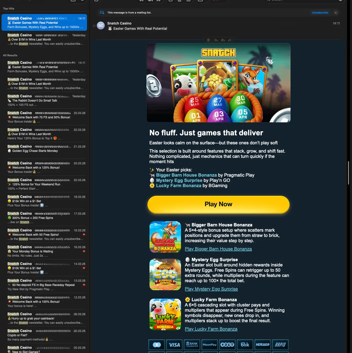Click the 'Top Hits' section header
Screen dimensions: 352x353
8,9
